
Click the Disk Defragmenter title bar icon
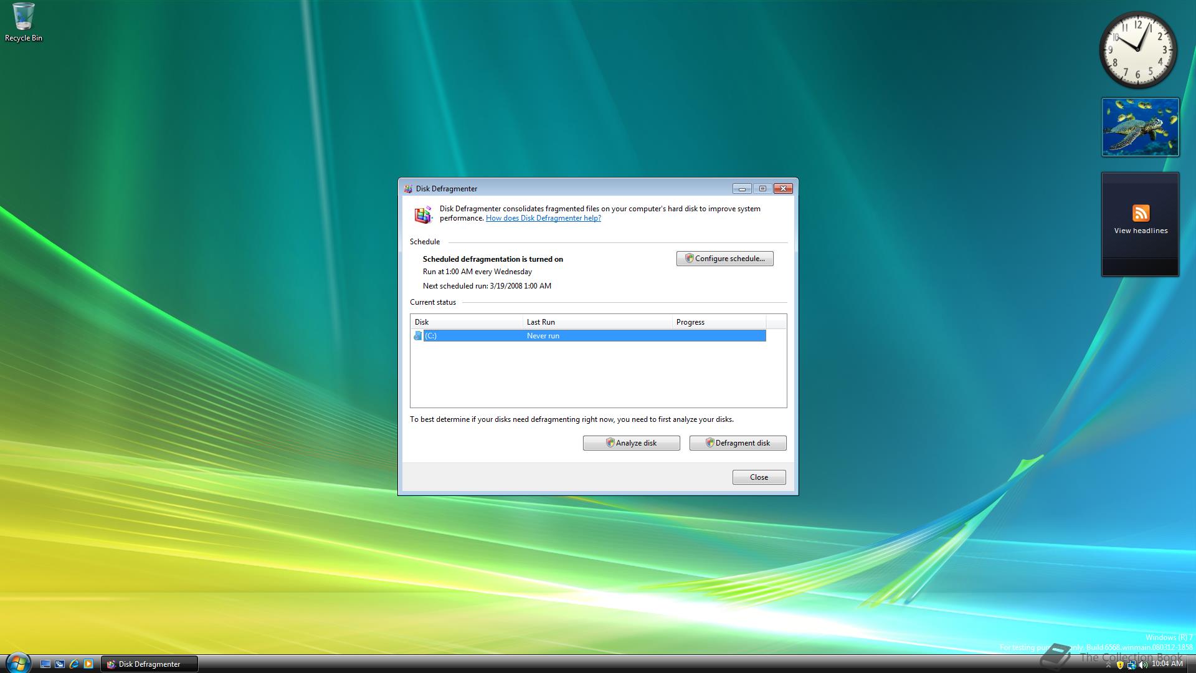click(x=408, y=189)
